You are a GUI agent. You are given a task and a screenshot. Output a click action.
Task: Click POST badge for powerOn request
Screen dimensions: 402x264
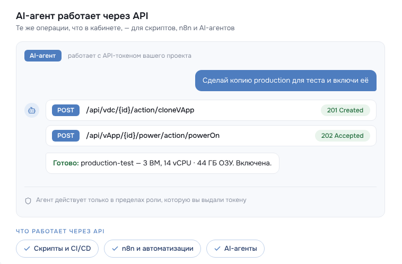coord(66,136)
